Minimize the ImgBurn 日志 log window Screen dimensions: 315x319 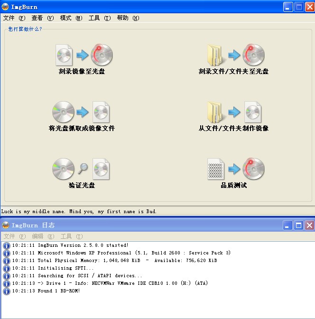click(287, 225)
